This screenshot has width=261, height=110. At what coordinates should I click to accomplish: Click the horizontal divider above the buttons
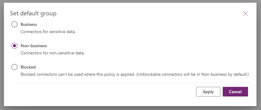click(130, 83)
